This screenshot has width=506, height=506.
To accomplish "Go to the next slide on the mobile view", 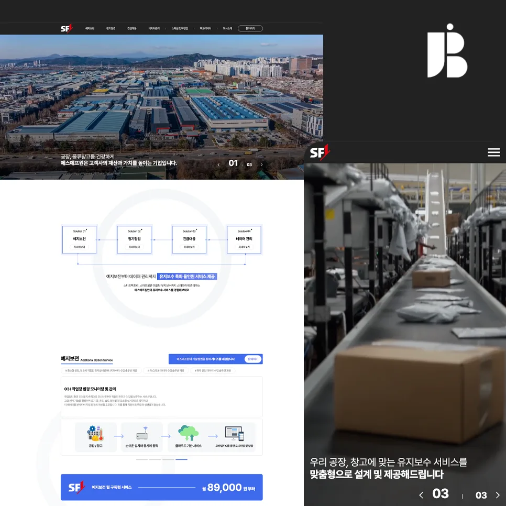I will 498,495.
